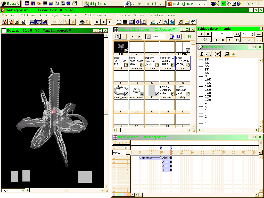
Task: Click the Trace button in Messages window
Action: pyautogui.click(x=218, y=54)
